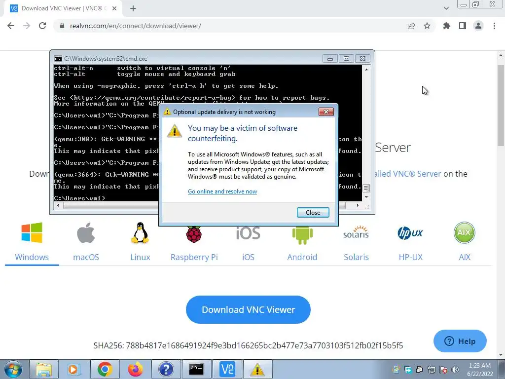The width and height of the screenshot is (505, 379).
Task: Open the Chrome profile avatar
Action: tap(478, 26)
